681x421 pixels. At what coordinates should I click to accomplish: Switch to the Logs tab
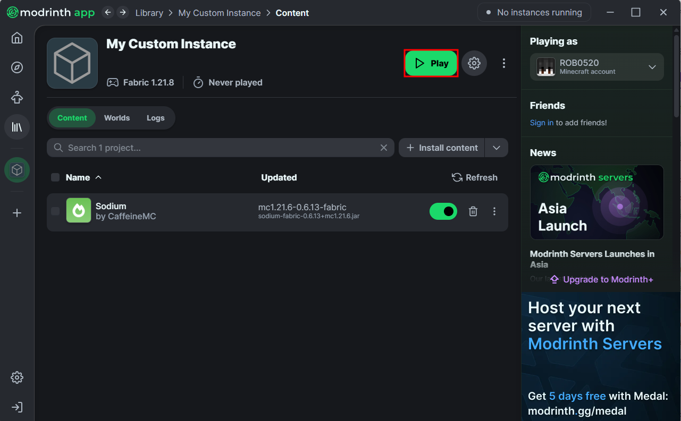[x=156, y=118]
